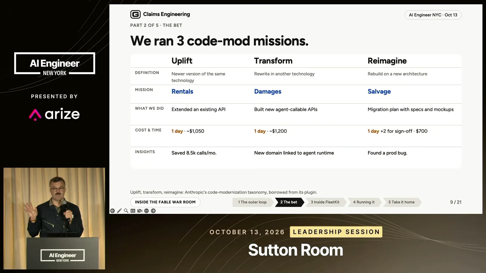Screen dimensions: 486x273
Task: Click the AI Engineer NYC · Oct 13 badge
Action: click(433, 15)
